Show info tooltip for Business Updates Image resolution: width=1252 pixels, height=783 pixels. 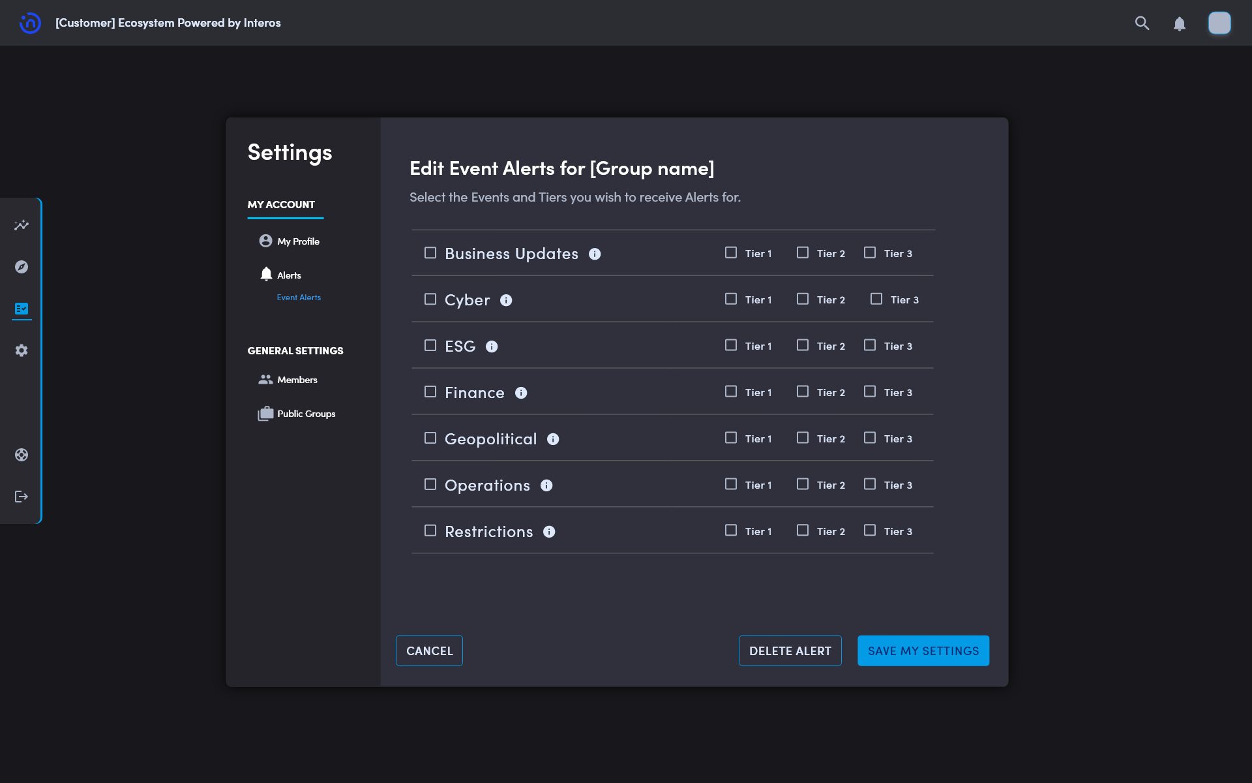[x=595, y=254]
